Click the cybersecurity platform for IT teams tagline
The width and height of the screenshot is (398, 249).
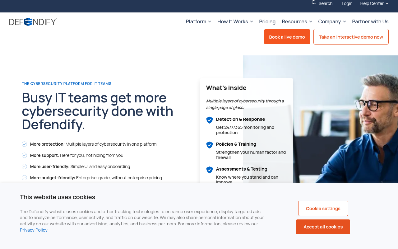click(67, 84)
